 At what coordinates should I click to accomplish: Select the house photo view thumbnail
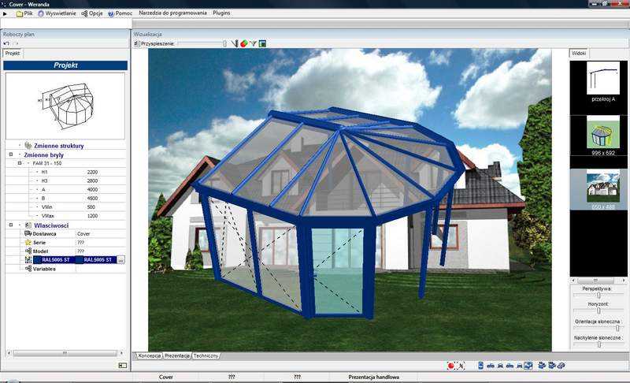[602, 186]
